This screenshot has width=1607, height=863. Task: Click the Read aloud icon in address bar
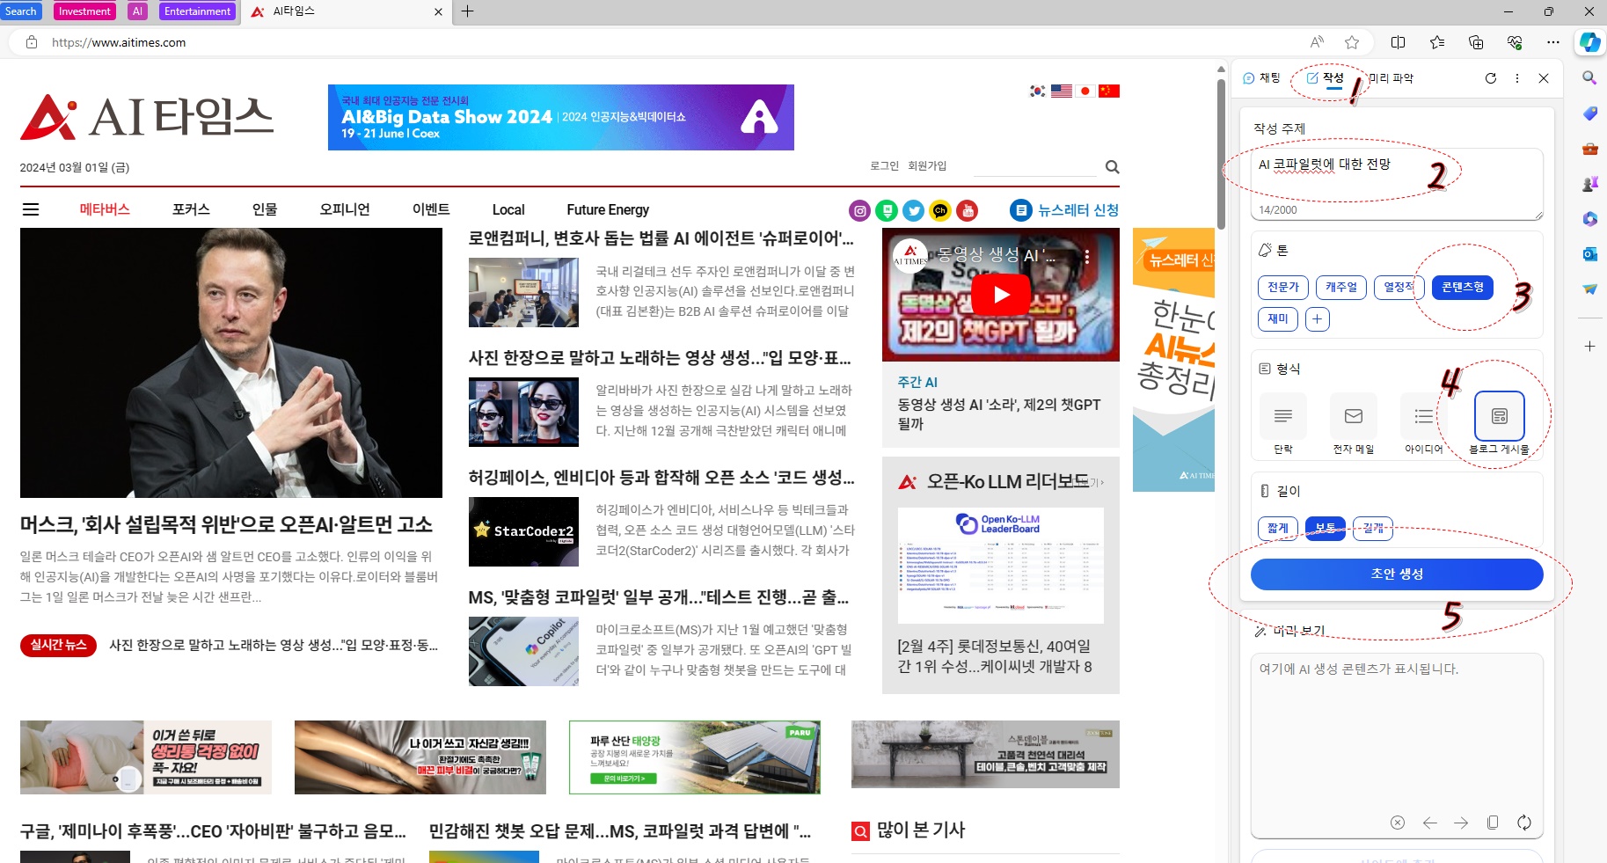click(x=1317, y=42)
